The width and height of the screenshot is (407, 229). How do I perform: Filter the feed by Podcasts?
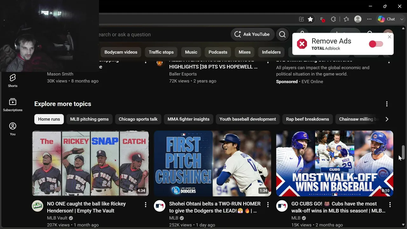pos(218,52)
